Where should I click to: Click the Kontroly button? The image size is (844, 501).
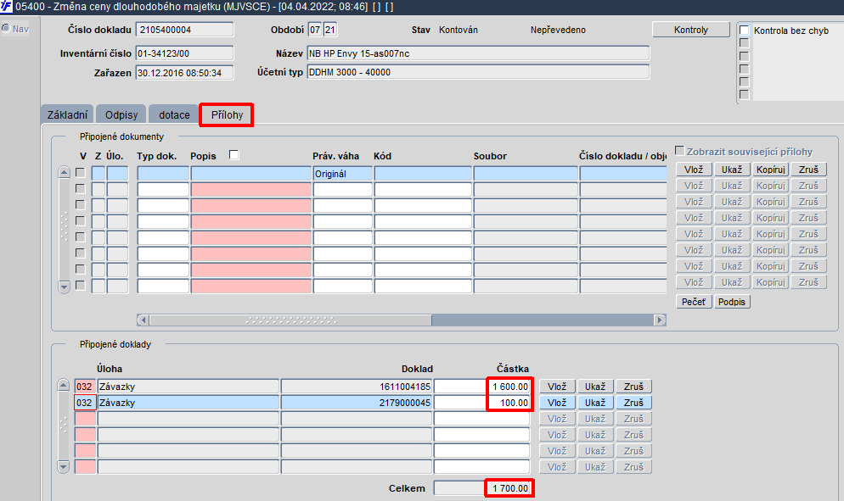(691, 30)
